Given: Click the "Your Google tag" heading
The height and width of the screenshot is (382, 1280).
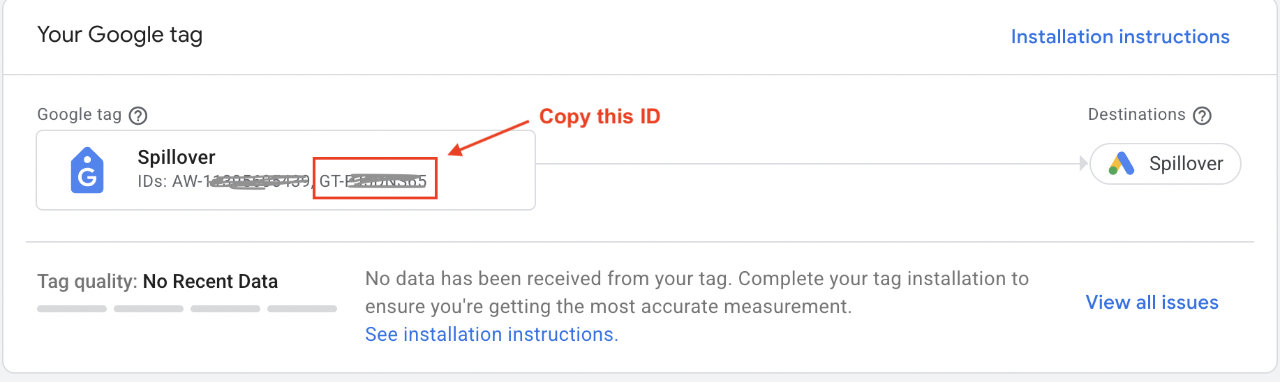Looking at the screenshot, I should pyautogui.click(x=120, y=35).
